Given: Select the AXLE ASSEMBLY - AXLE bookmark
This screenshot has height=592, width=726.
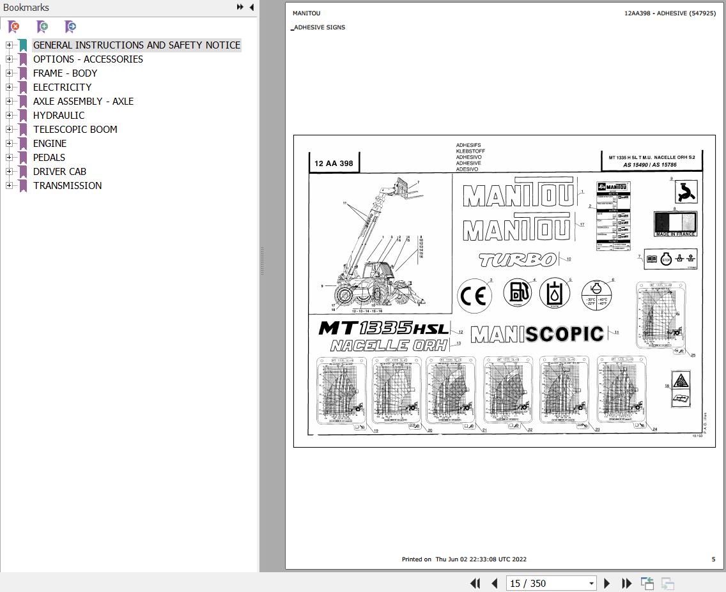Looking at the screenshot, I should tap(83, 102).
